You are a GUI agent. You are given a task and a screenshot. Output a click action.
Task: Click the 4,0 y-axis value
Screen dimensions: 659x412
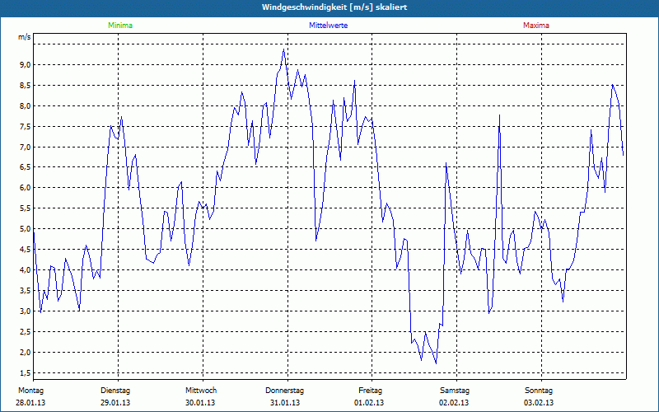[x=26, y=270]
